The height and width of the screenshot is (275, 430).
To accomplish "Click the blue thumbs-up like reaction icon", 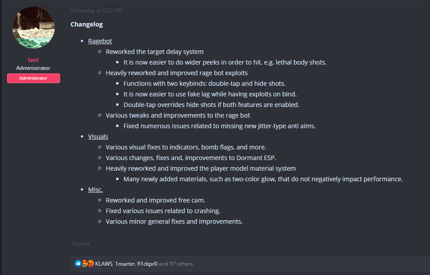I will pos(78,264).
